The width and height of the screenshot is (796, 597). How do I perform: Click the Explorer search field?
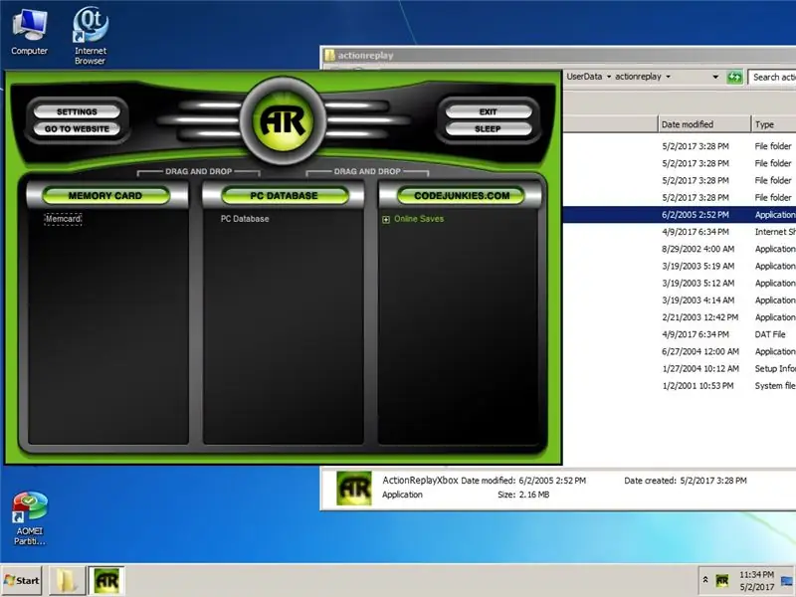[x=772, y=78]
